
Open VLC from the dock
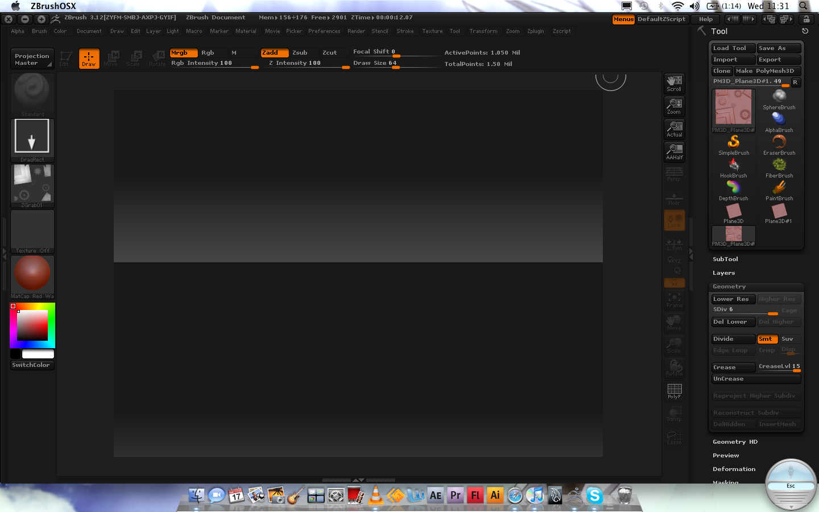(376, 495)
